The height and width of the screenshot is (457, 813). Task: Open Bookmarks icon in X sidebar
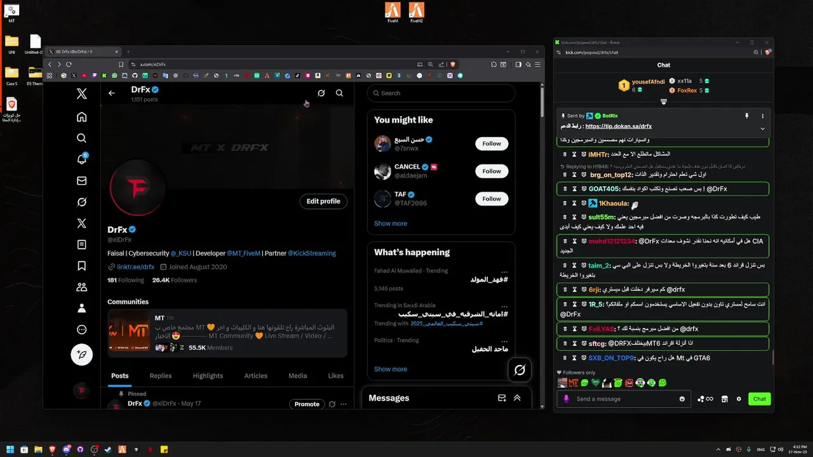tap(81, 266)
